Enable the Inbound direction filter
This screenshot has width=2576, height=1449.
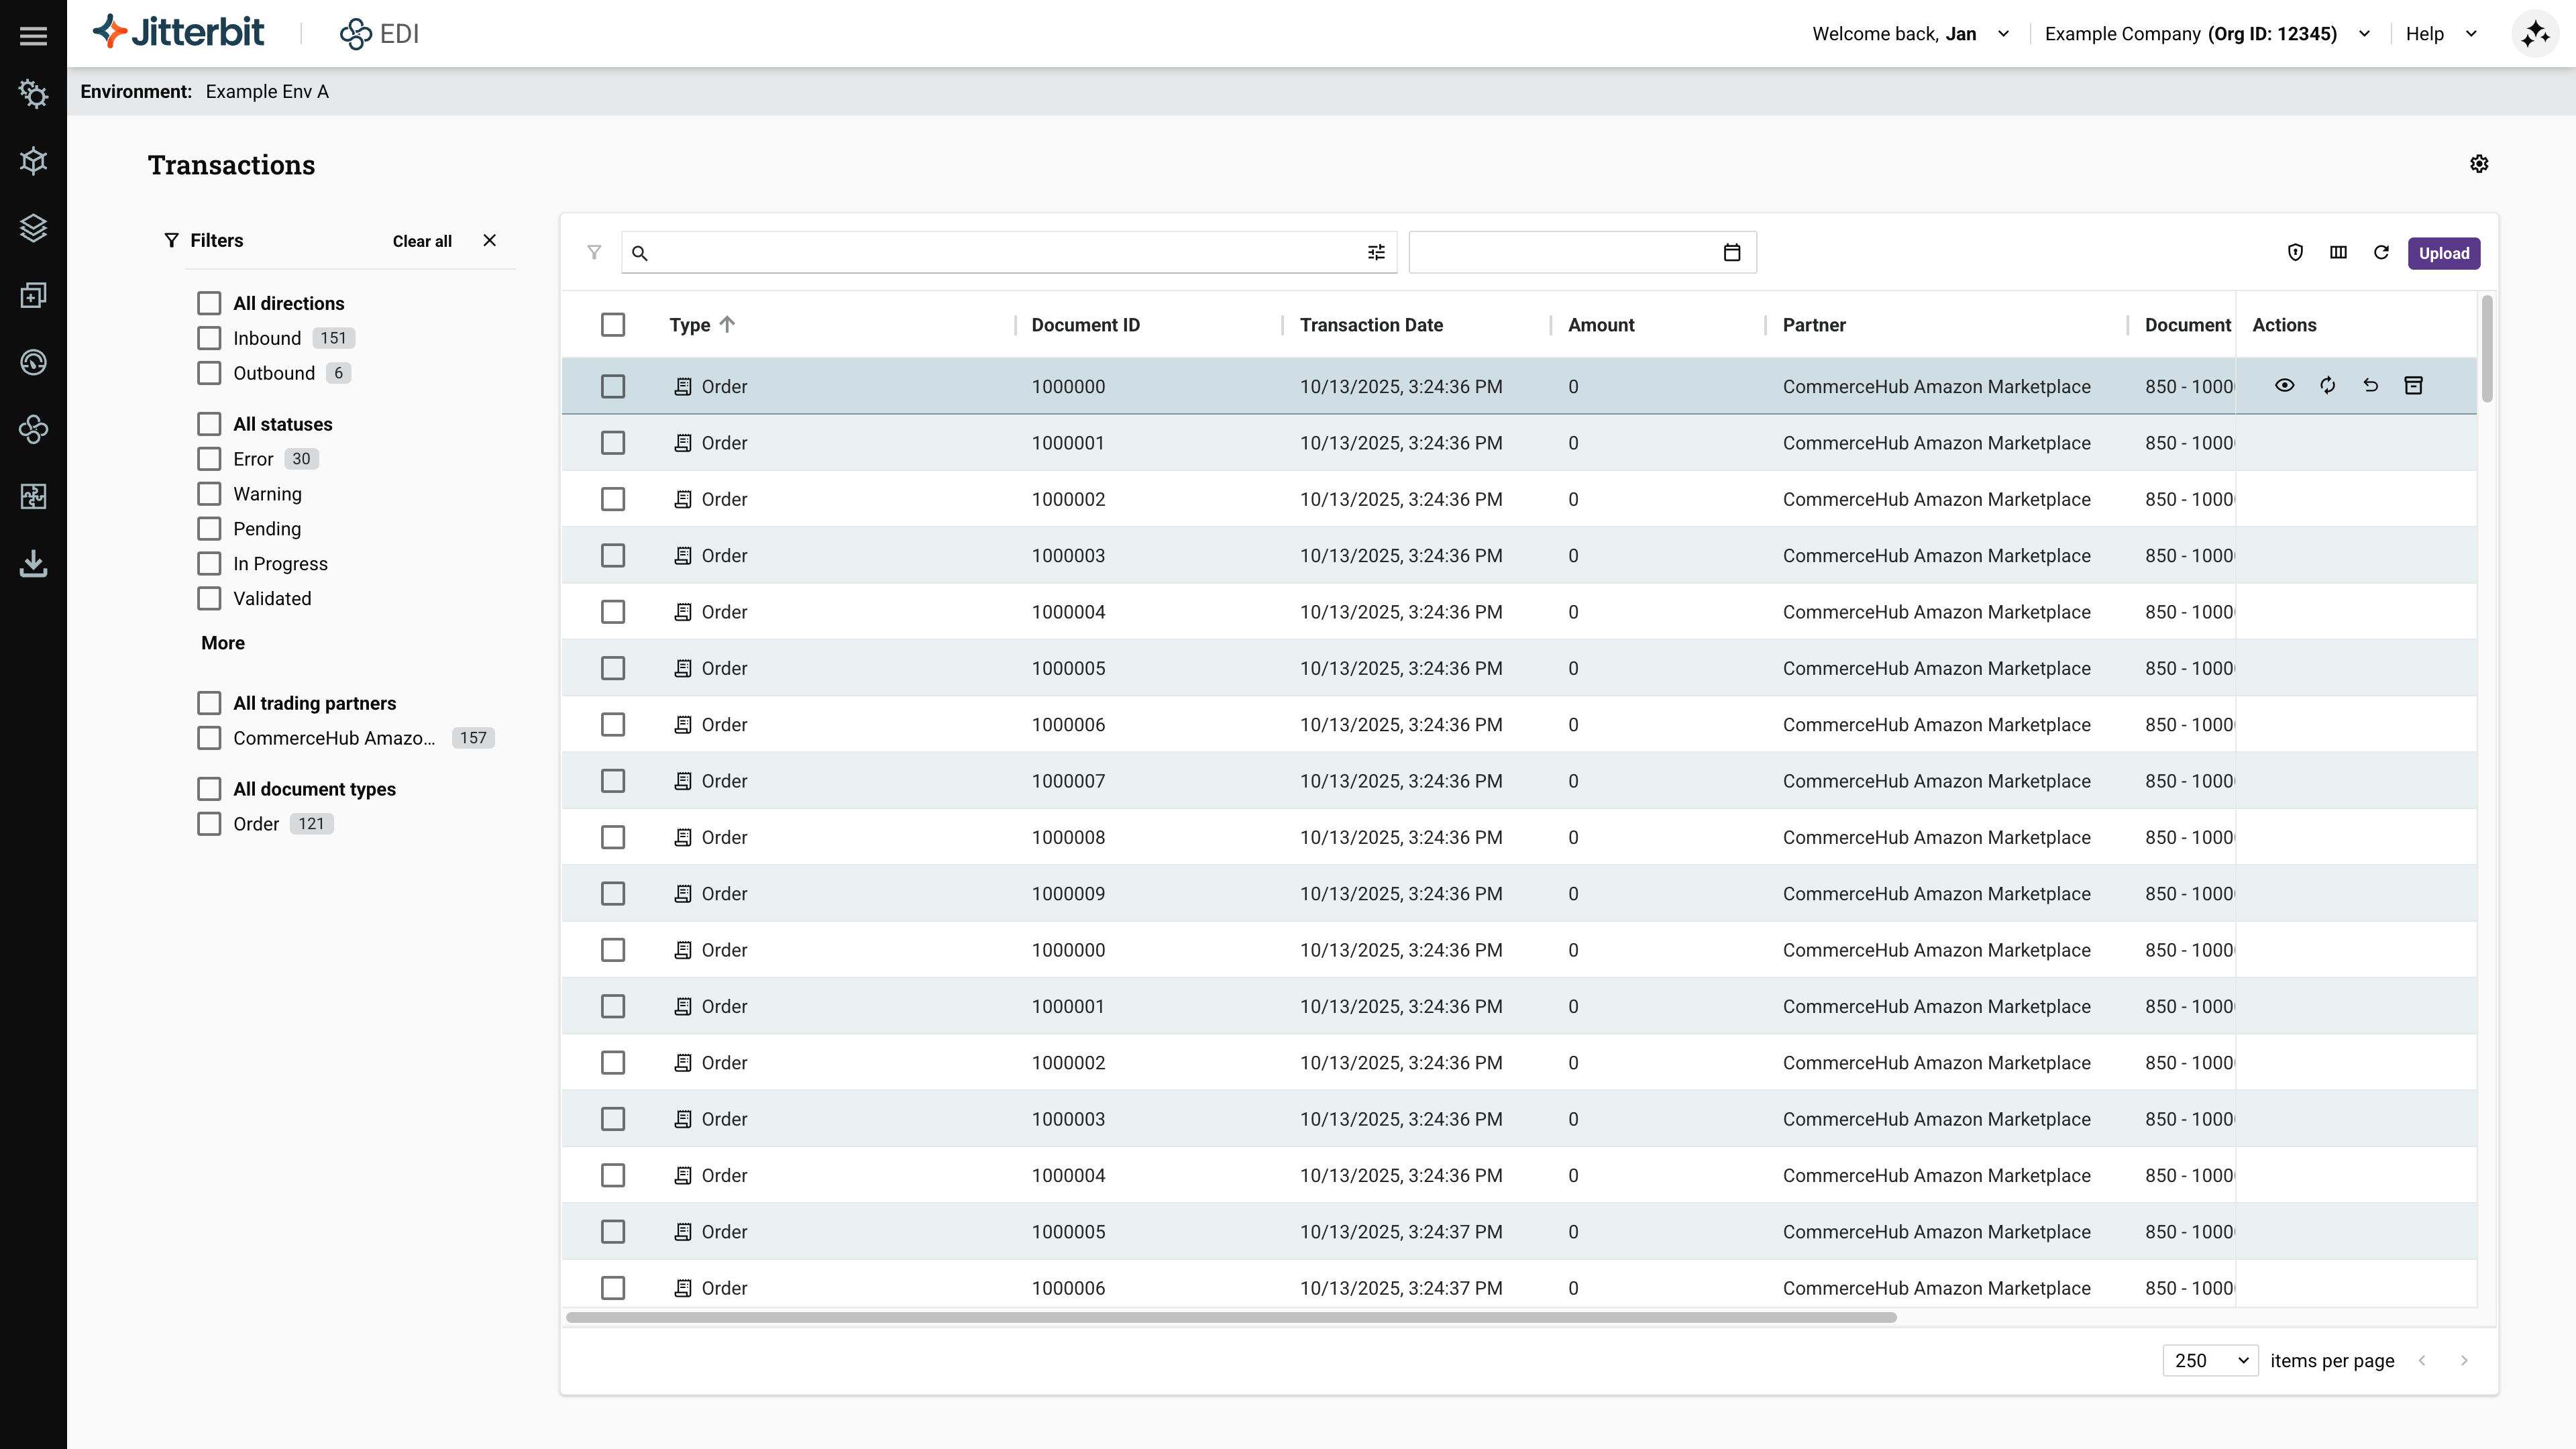tap(209, 338)
